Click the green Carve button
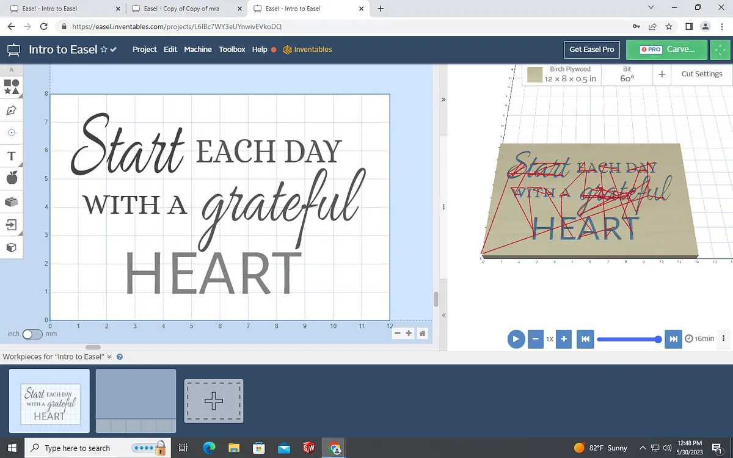The image size is (733, 458). tap(666, 49)
